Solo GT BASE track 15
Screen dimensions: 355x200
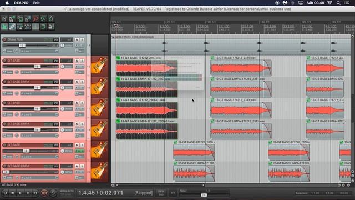(x=82, y=61)
